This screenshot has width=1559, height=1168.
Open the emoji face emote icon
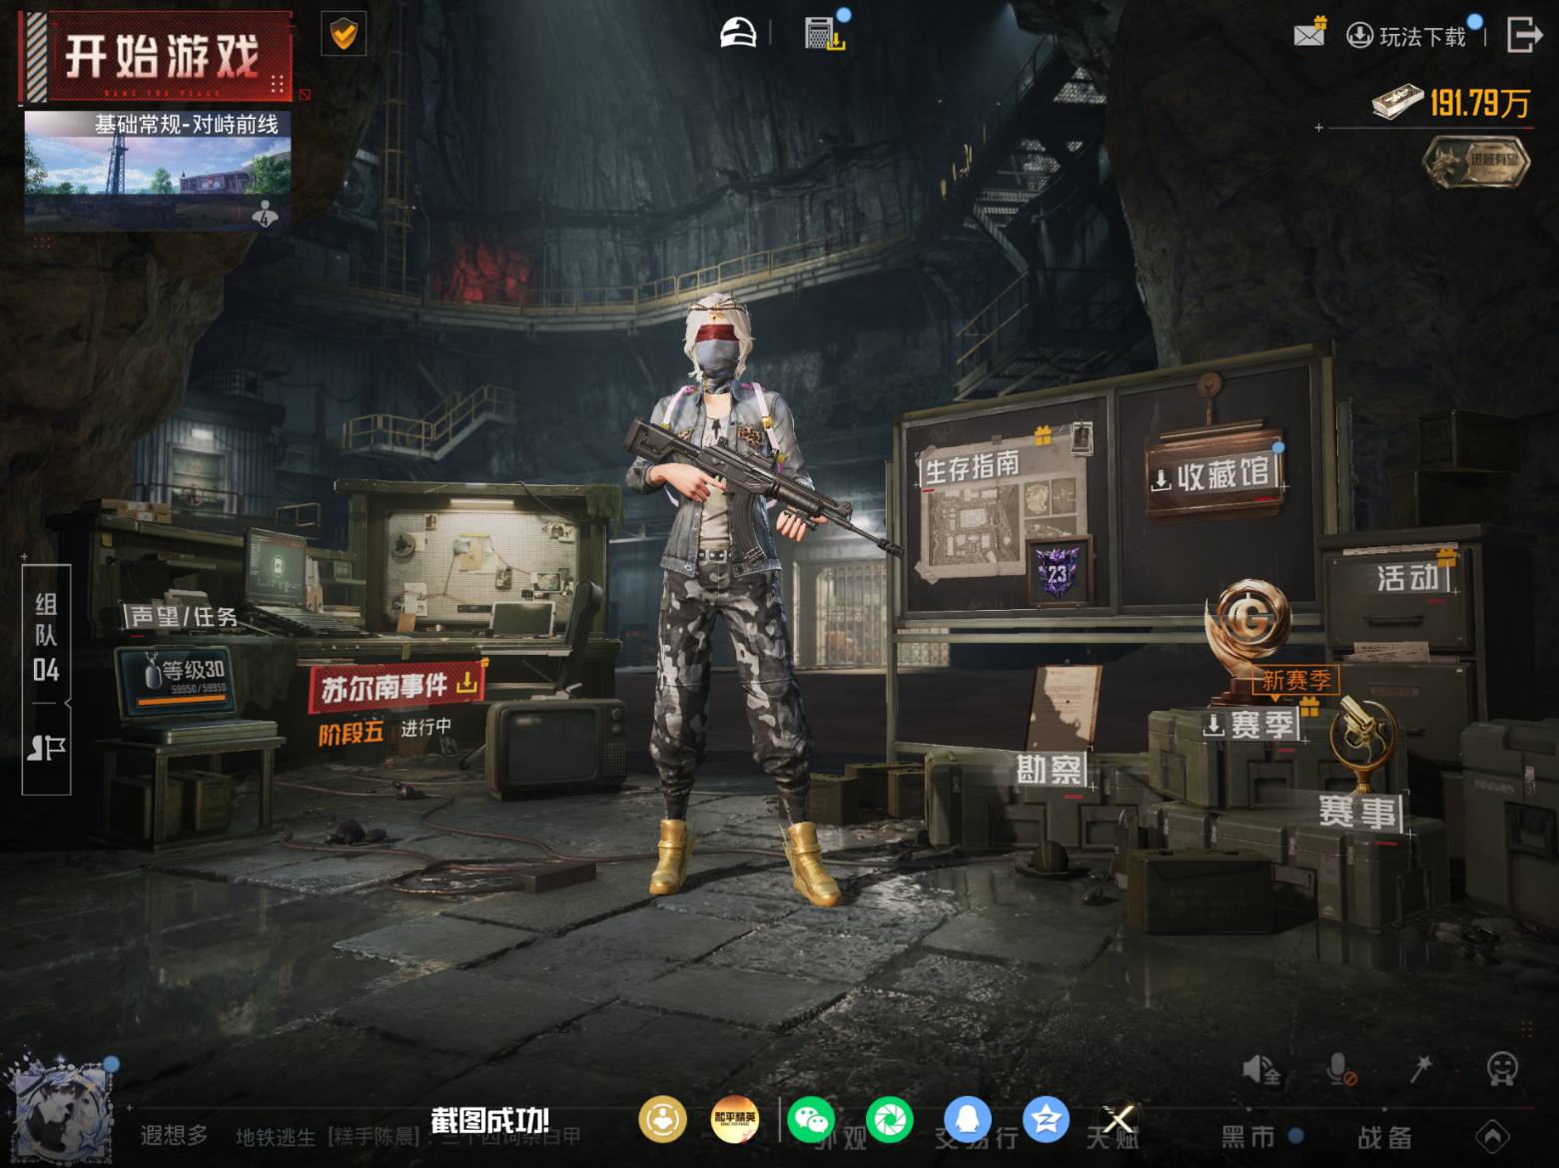point(1502,1069)
